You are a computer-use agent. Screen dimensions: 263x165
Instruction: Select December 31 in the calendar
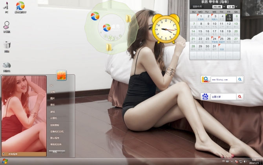pyautogui.click(x=215, y=48)
